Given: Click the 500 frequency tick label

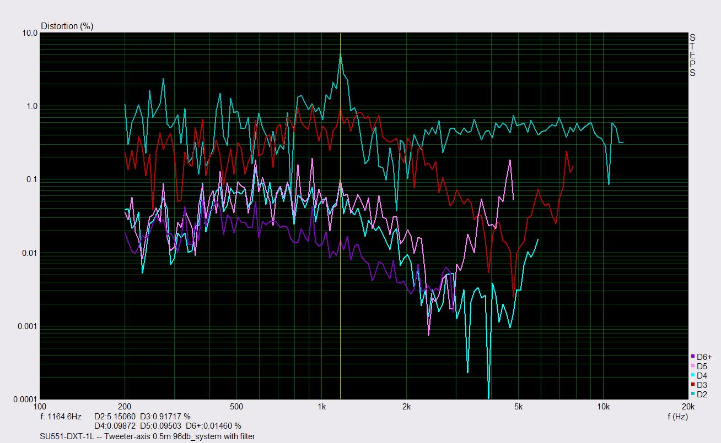Looking at the screenshot, I should (236, 407).
